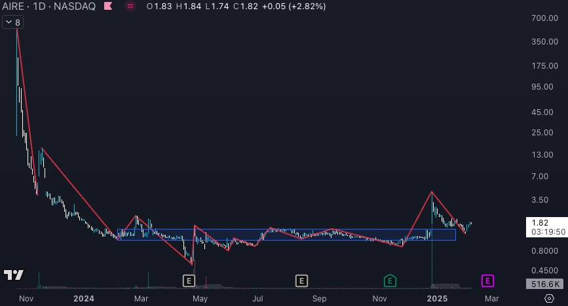Expand the collapsed indicators legend showing 8
Screen dimensions: 568x306
tap(13, 22)
